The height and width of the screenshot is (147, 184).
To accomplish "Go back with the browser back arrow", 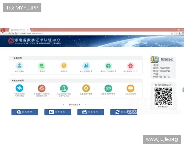I will pyautogui.click(x=10, y=33).
